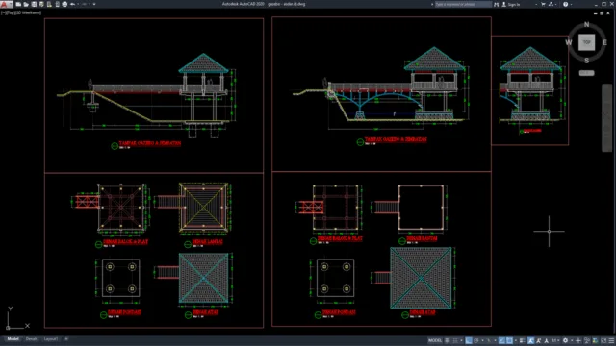The image size is (616, 346).
Task: Open the status bar Customization menu icon
Action: (x=611, y=341)
